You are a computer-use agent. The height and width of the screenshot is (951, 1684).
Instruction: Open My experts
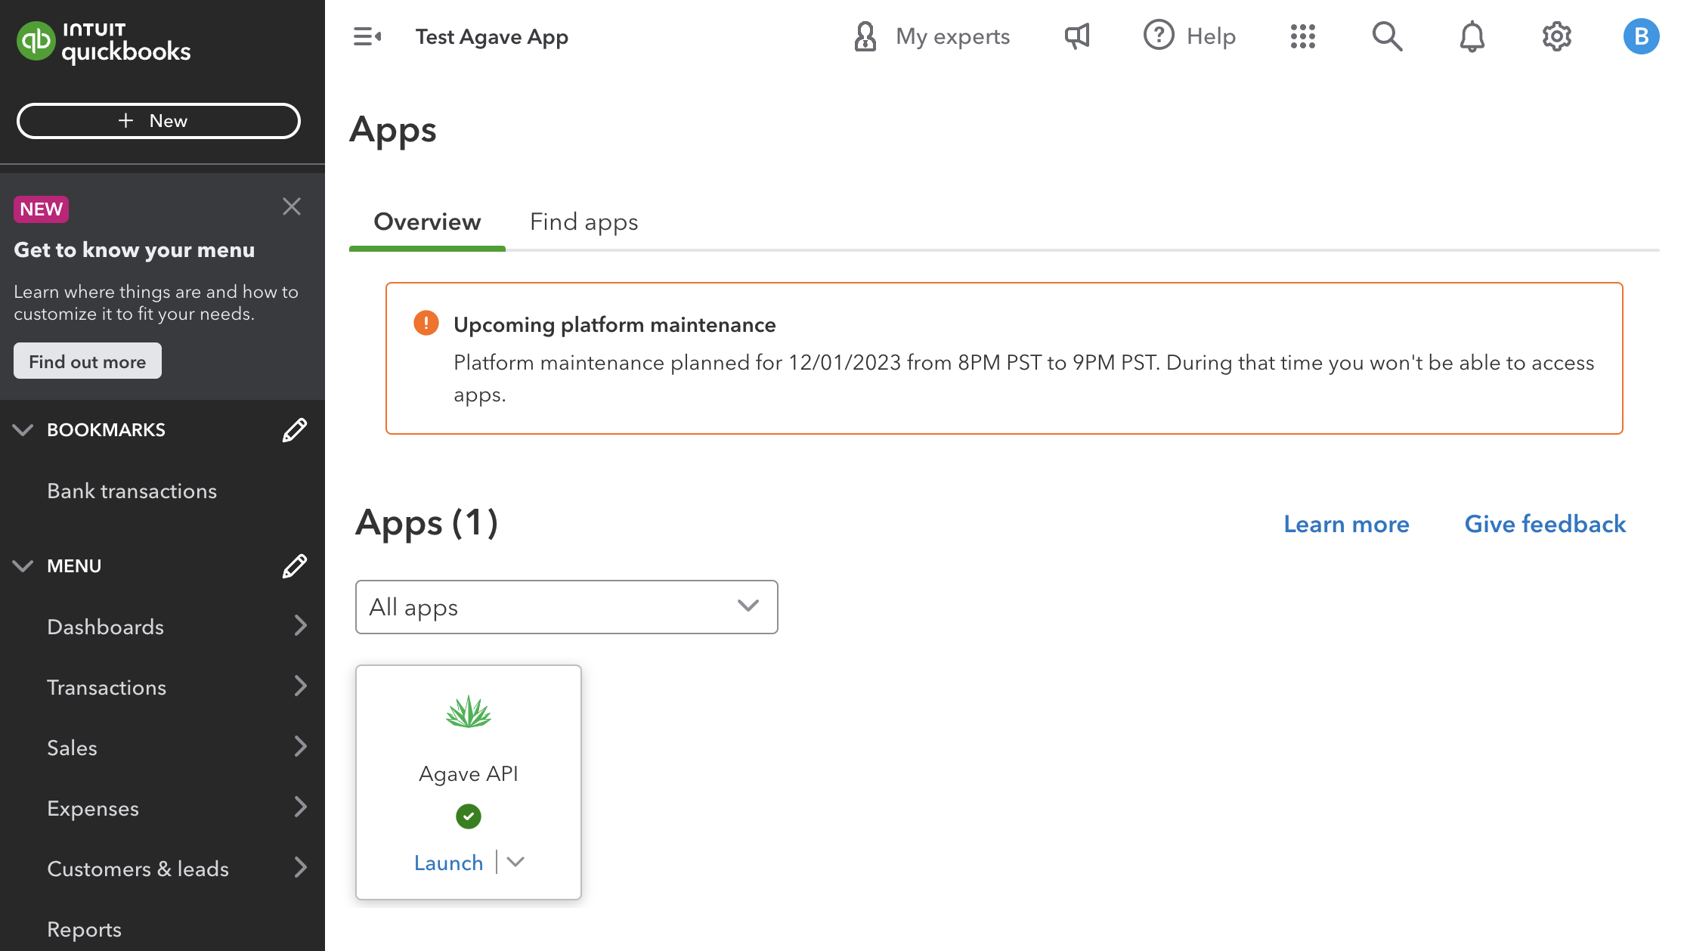click(931, 36)
